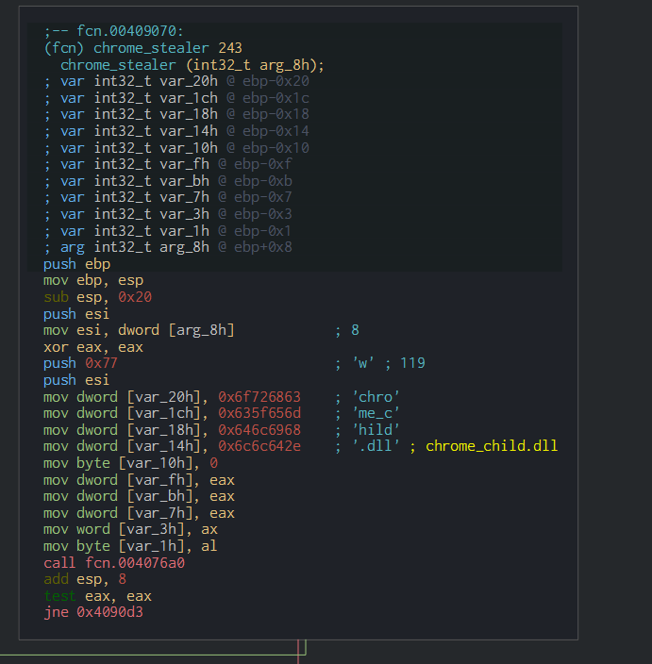The height and width of the screenshot is (664, 652).
Task: Select the var_10h declaration at ebp-0x10
Action: pos(176,148)
